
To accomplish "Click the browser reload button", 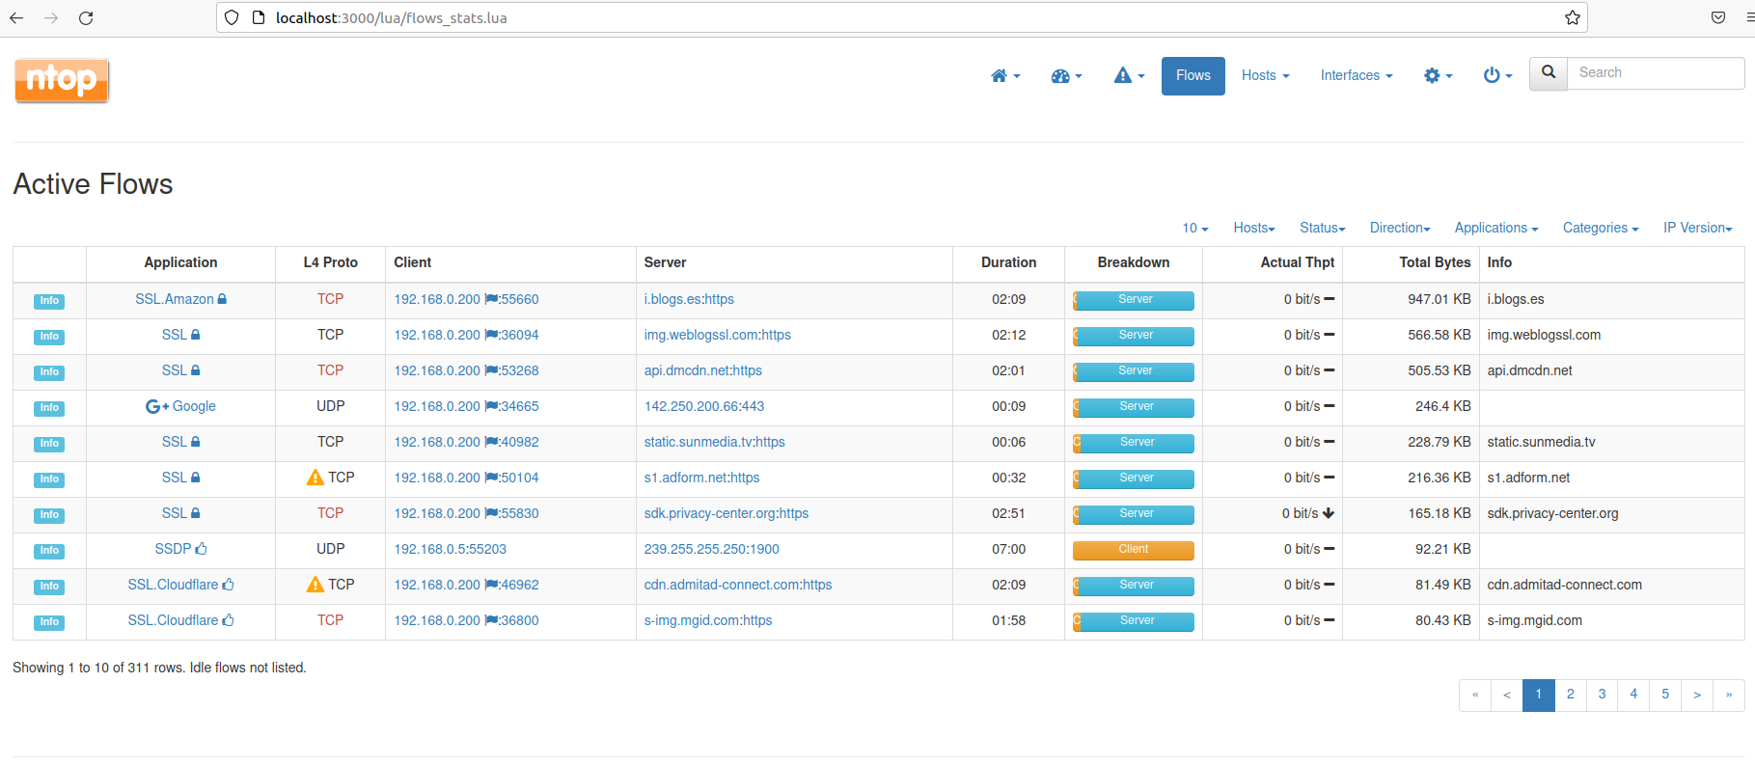I will tap(86, 17).
